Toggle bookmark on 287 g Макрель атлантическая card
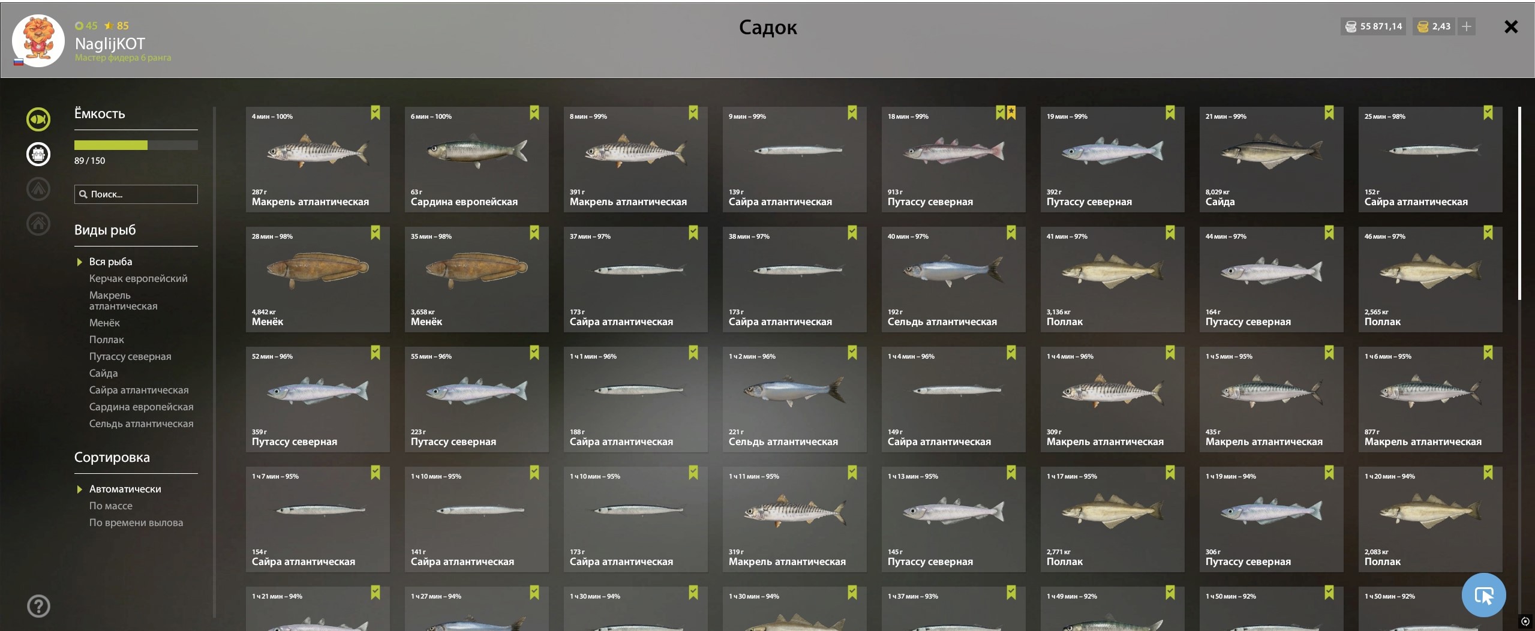 pos(376,113)
